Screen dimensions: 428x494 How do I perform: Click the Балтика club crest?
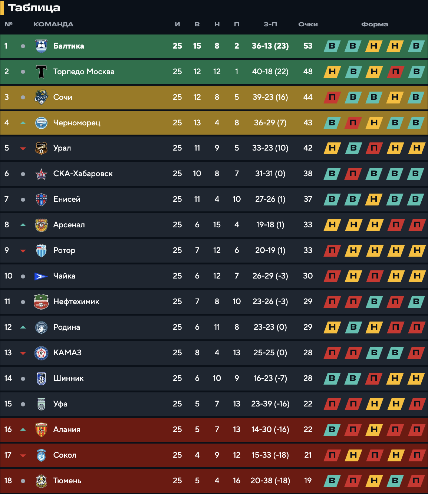click(x=41, y=46)
